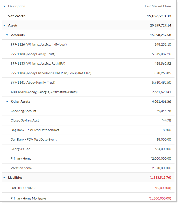Select the DAG INSURANCE liability
The image size is (179, 204).
[23, 188]
